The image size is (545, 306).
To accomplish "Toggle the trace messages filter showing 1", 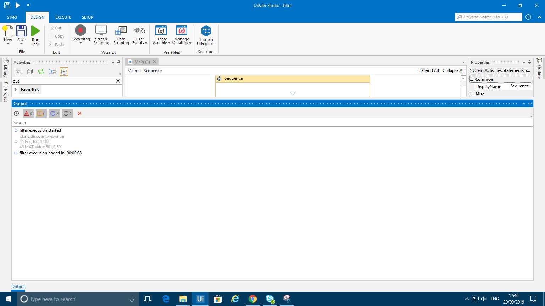I will point(67,113).
